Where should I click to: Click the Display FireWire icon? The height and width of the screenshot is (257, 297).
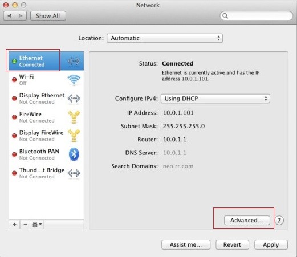click(x=74, y=136)
